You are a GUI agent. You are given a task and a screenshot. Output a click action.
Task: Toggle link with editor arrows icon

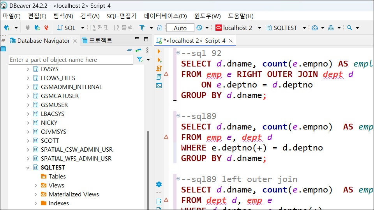[x=138, y=50]
